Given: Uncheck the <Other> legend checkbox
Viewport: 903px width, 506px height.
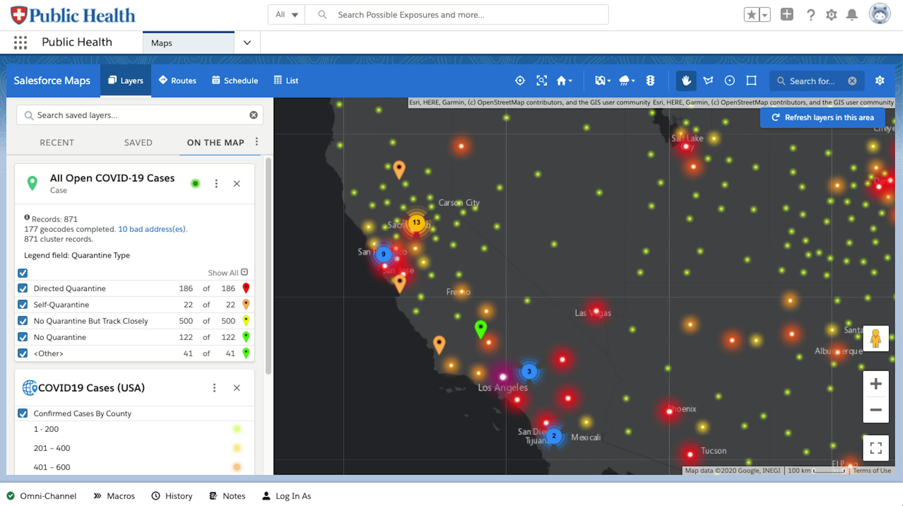Looking at the screenshot, I should coord(23,353).
